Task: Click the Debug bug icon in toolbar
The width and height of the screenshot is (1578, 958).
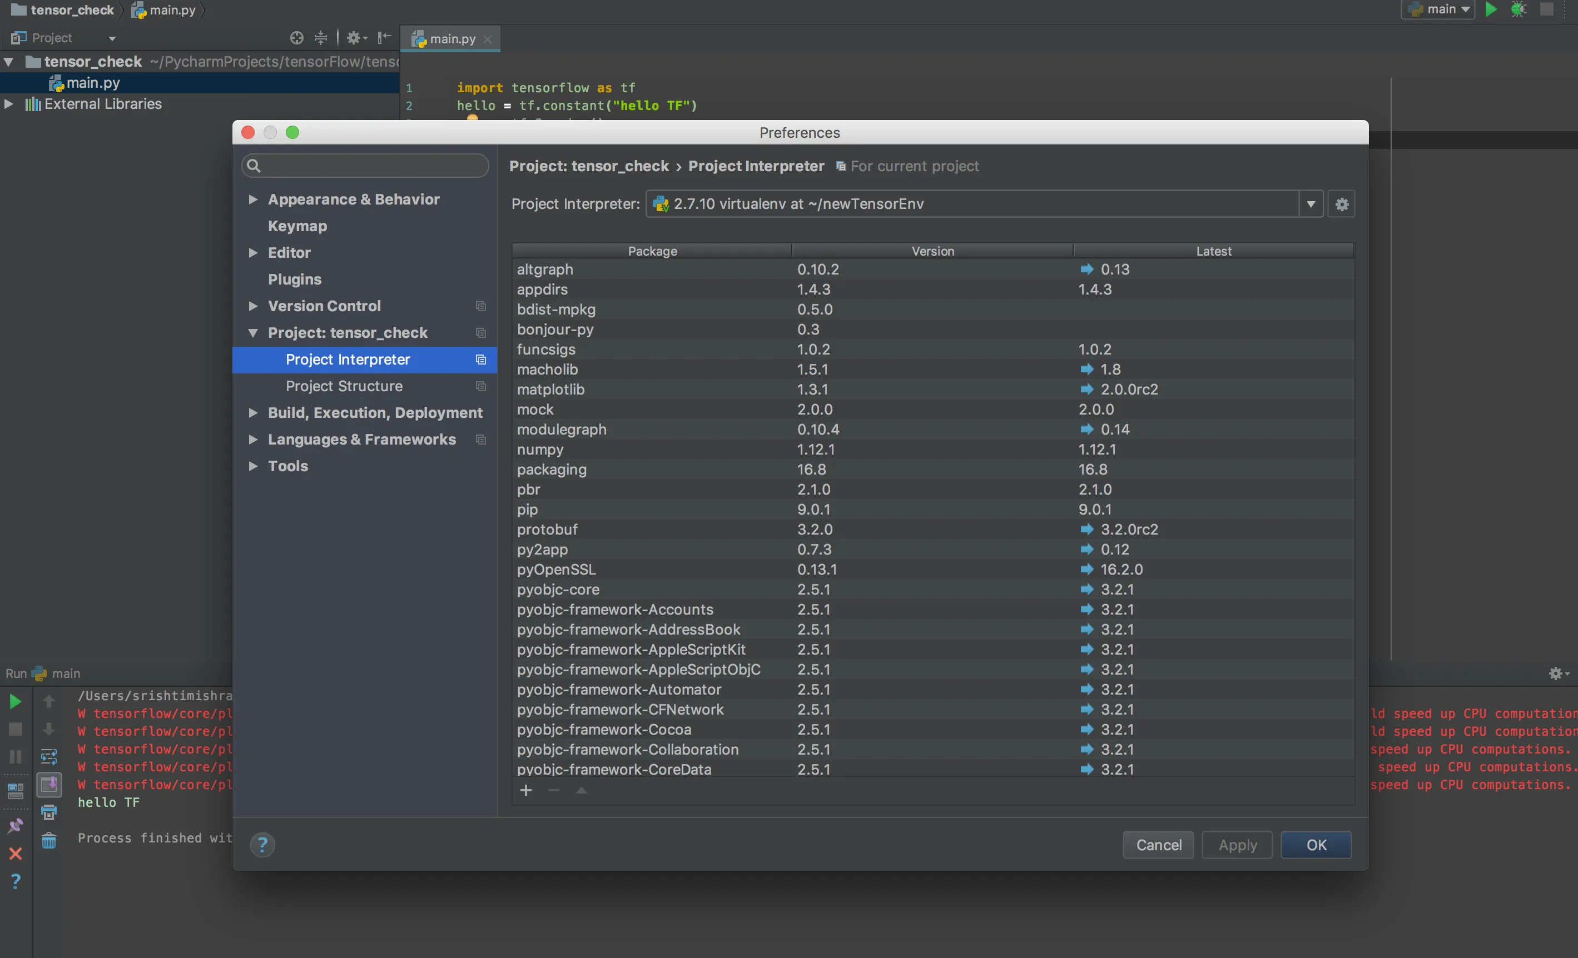Action: 1519,9
